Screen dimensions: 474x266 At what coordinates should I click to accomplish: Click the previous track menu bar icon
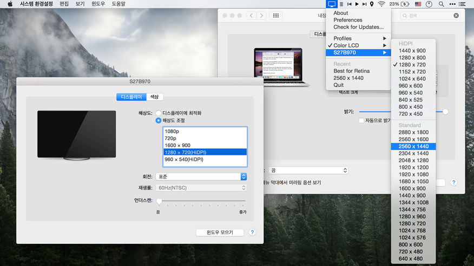click(349, 4)
